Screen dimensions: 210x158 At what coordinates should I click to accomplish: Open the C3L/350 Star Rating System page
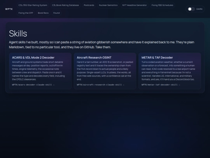click(33, 5)
